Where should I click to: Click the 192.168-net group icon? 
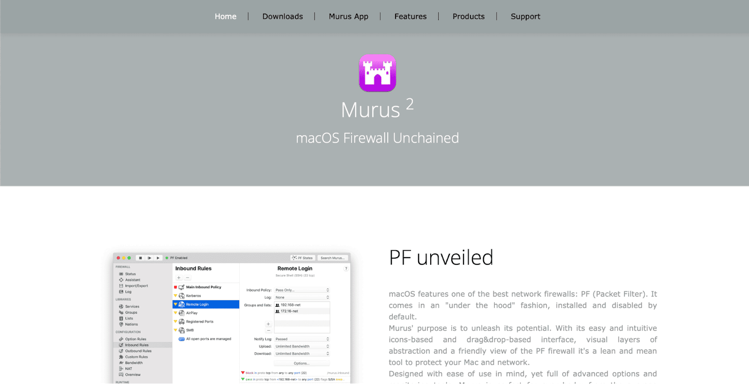278,305
